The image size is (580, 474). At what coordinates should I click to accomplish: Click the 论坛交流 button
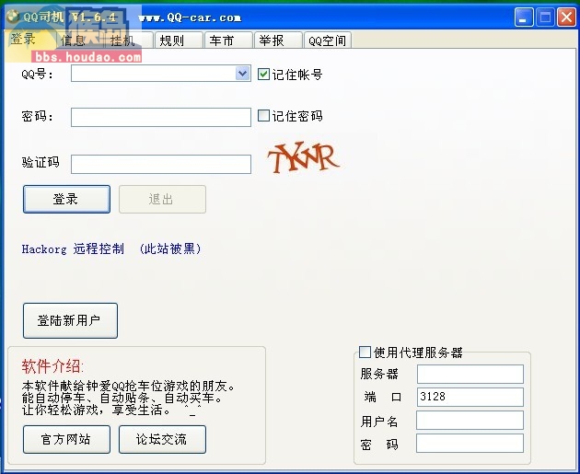(162, 439)
